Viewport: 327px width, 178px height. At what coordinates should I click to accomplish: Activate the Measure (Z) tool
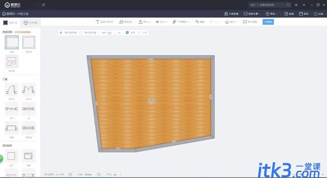tap(126, 22)
